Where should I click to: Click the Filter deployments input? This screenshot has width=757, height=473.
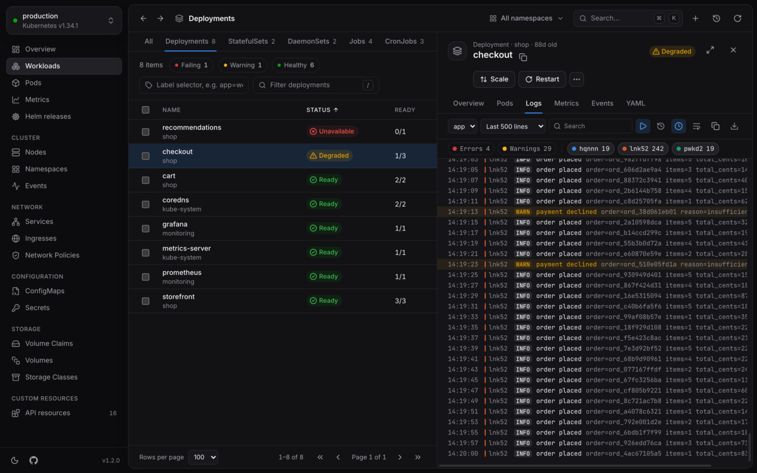pyautogui.click(x=316, y=85)
